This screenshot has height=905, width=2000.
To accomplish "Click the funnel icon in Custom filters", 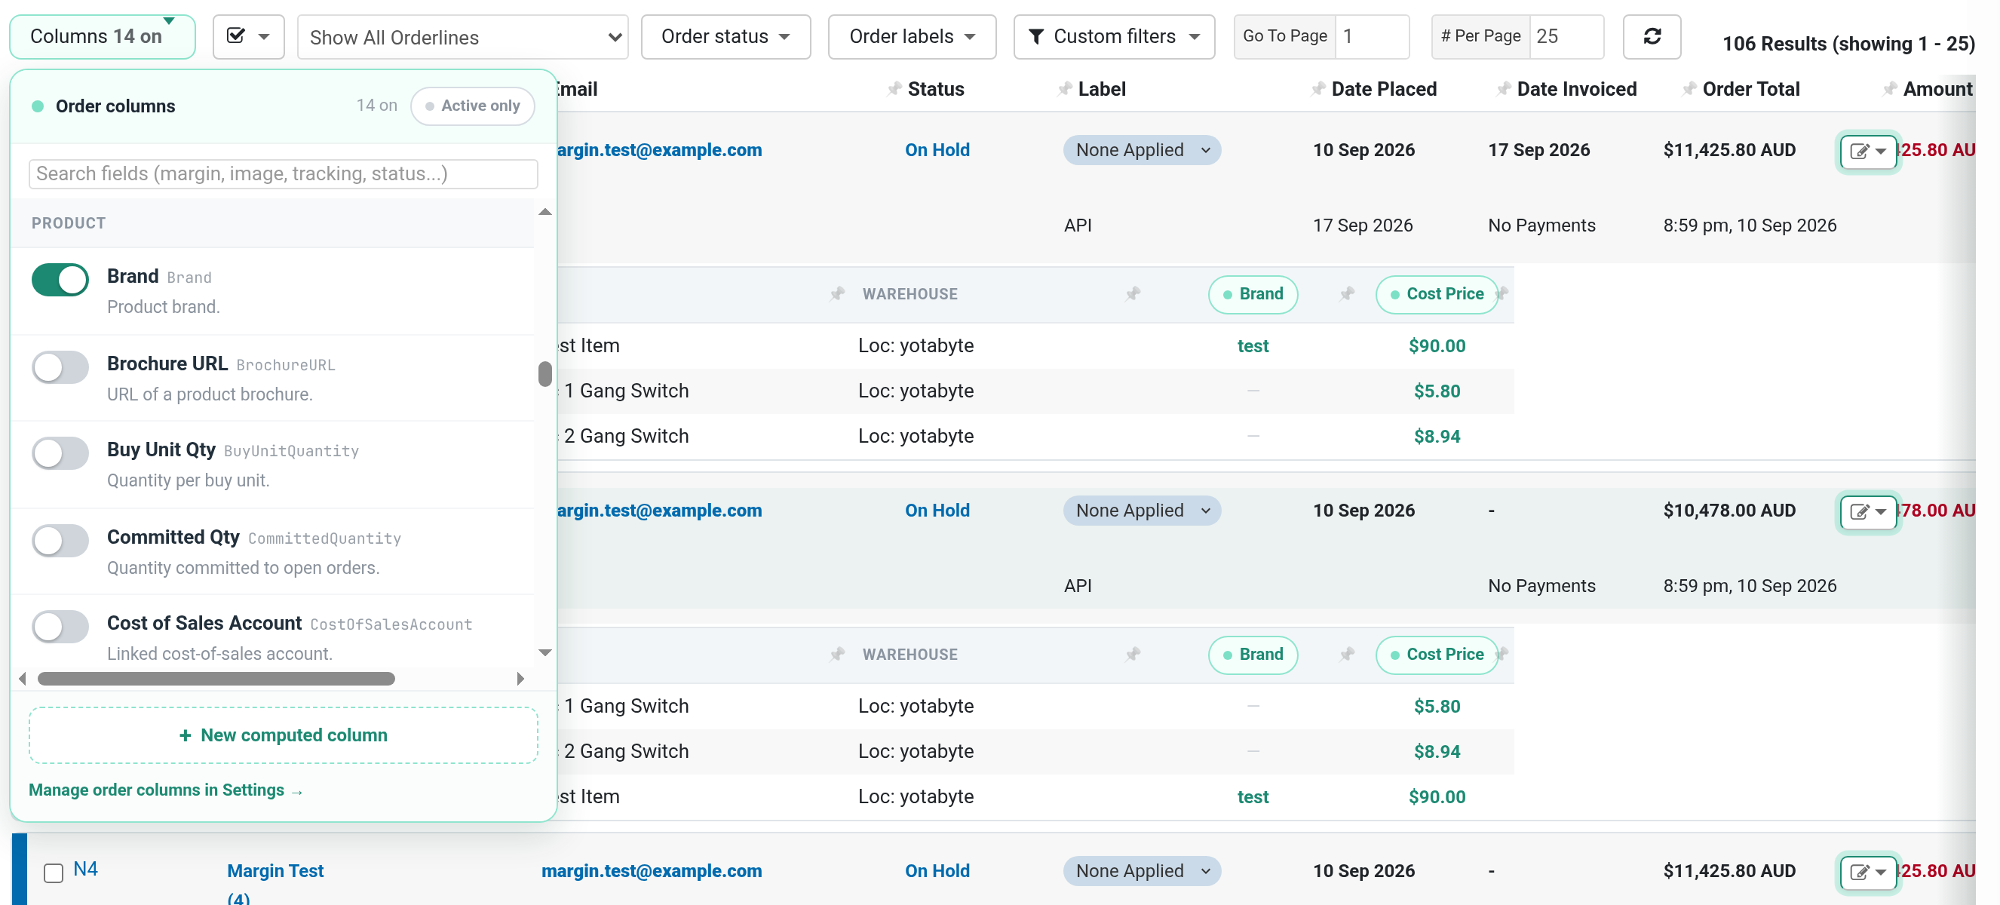I will [1035, 36].
